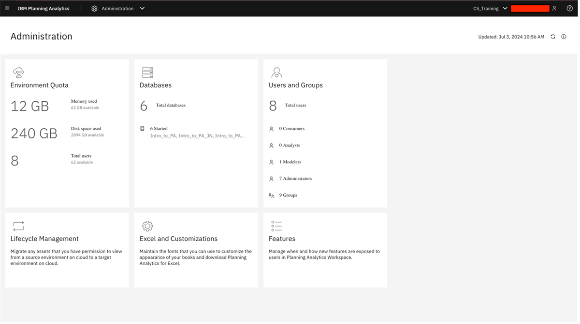
Task: Click the 7 Administrators text
Action: (x=295, y=178)
